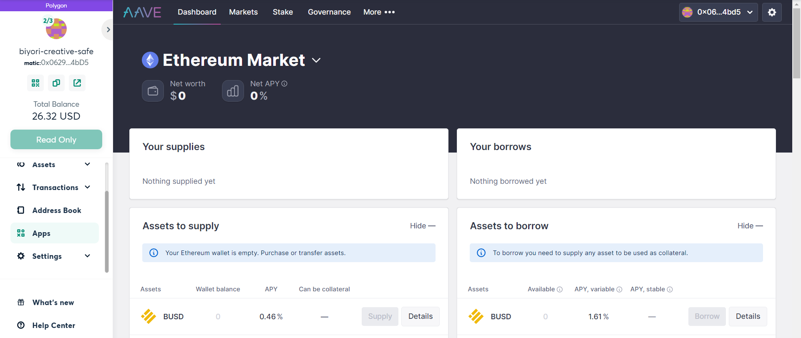Click the Net APY chart icon

[x=233, y=91]
